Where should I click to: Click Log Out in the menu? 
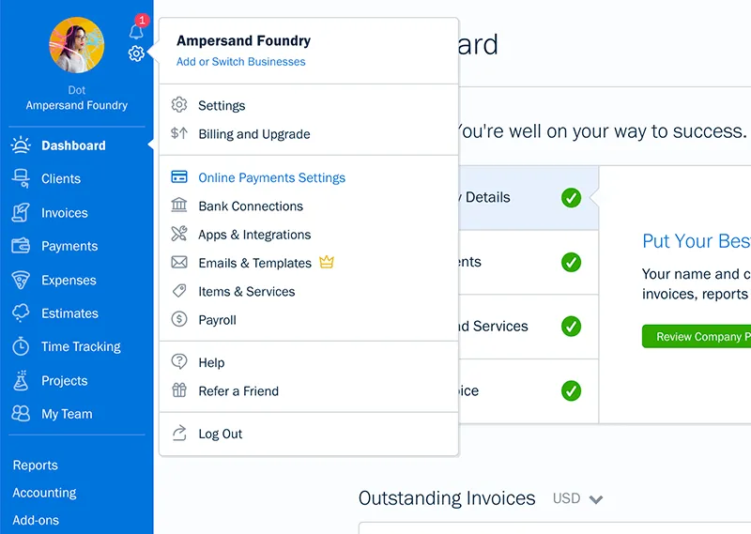click(x=220, y=435)
